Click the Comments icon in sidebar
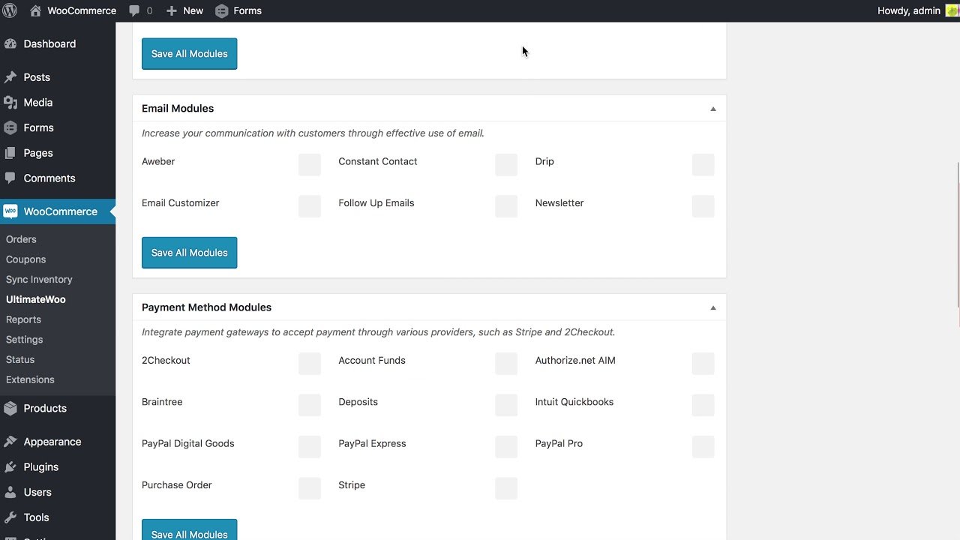Screen dimensions: 960x540 [x=10, y=178]
